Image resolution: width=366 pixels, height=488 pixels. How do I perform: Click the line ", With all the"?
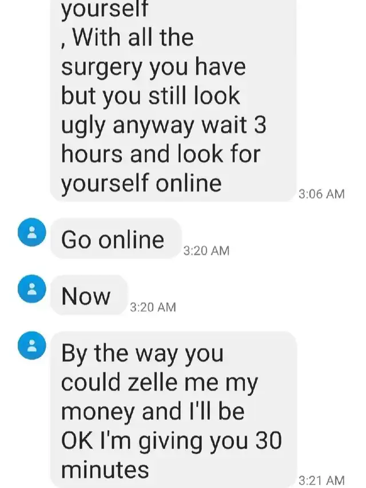(128, 38)
